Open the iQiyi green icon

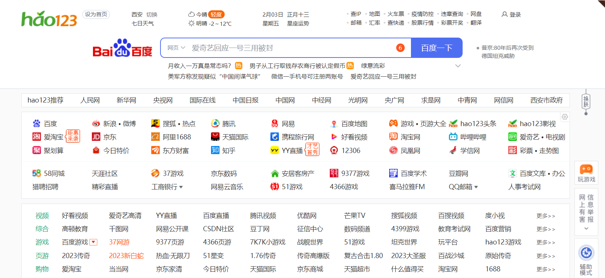click(x=512, y=137)
